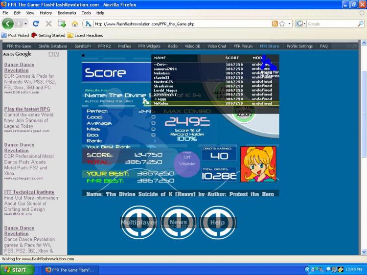Click the RSS feed icon in the address bar
367x275 pixels.
pyautogui.click(x=275, y=23)
